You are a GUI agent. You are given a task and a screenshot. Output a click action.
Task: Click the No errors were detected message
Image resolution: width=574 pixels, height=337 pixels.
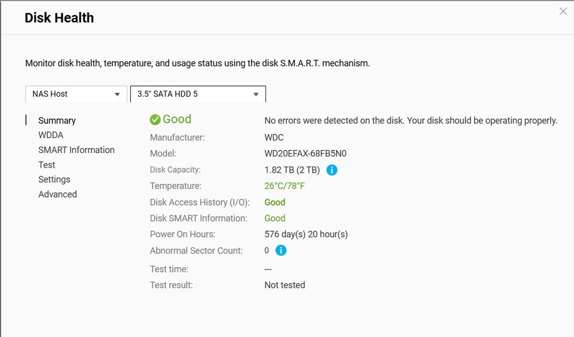coord(411,120)
